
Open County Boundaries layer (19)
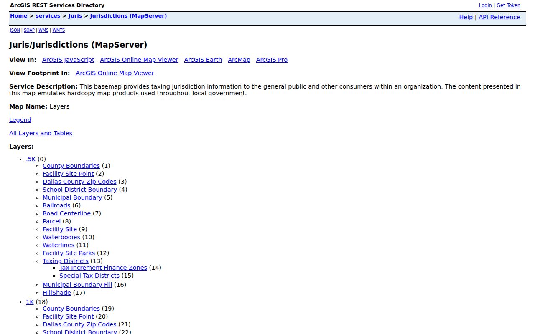point(71,309)
